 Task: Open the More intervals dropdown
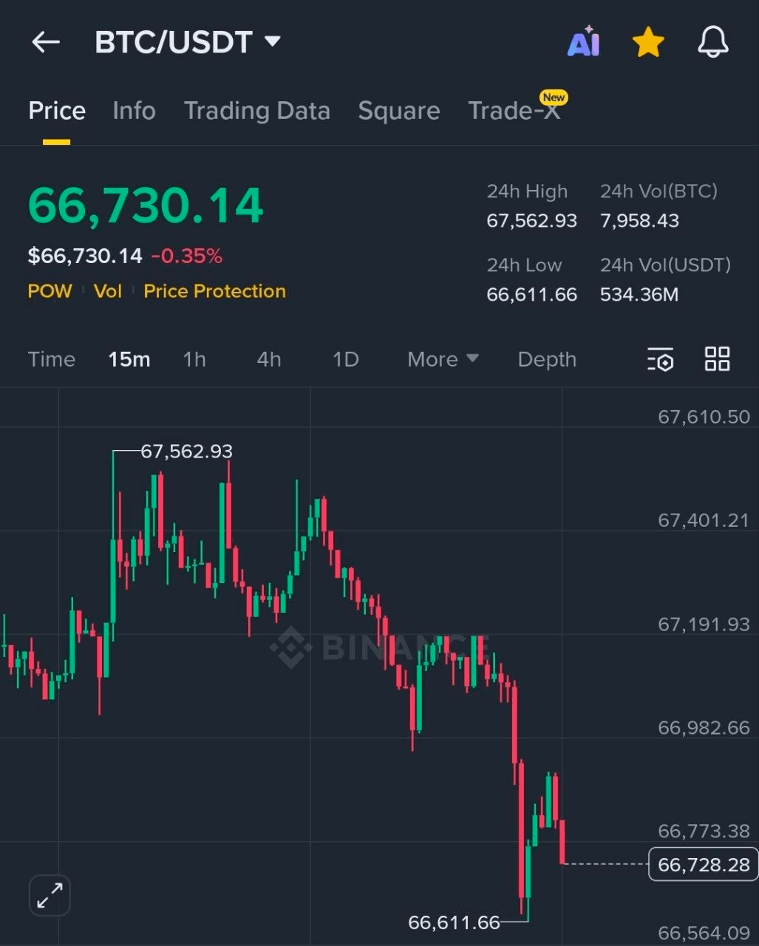443,359
